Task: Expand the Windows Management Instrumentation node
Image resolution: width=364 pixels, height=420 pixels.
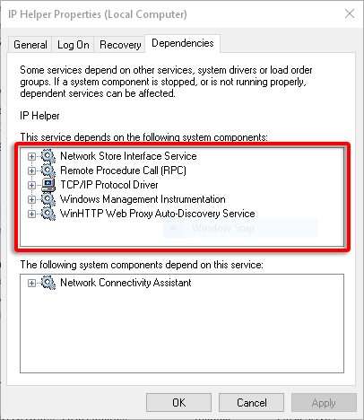Action: point(31,199)
